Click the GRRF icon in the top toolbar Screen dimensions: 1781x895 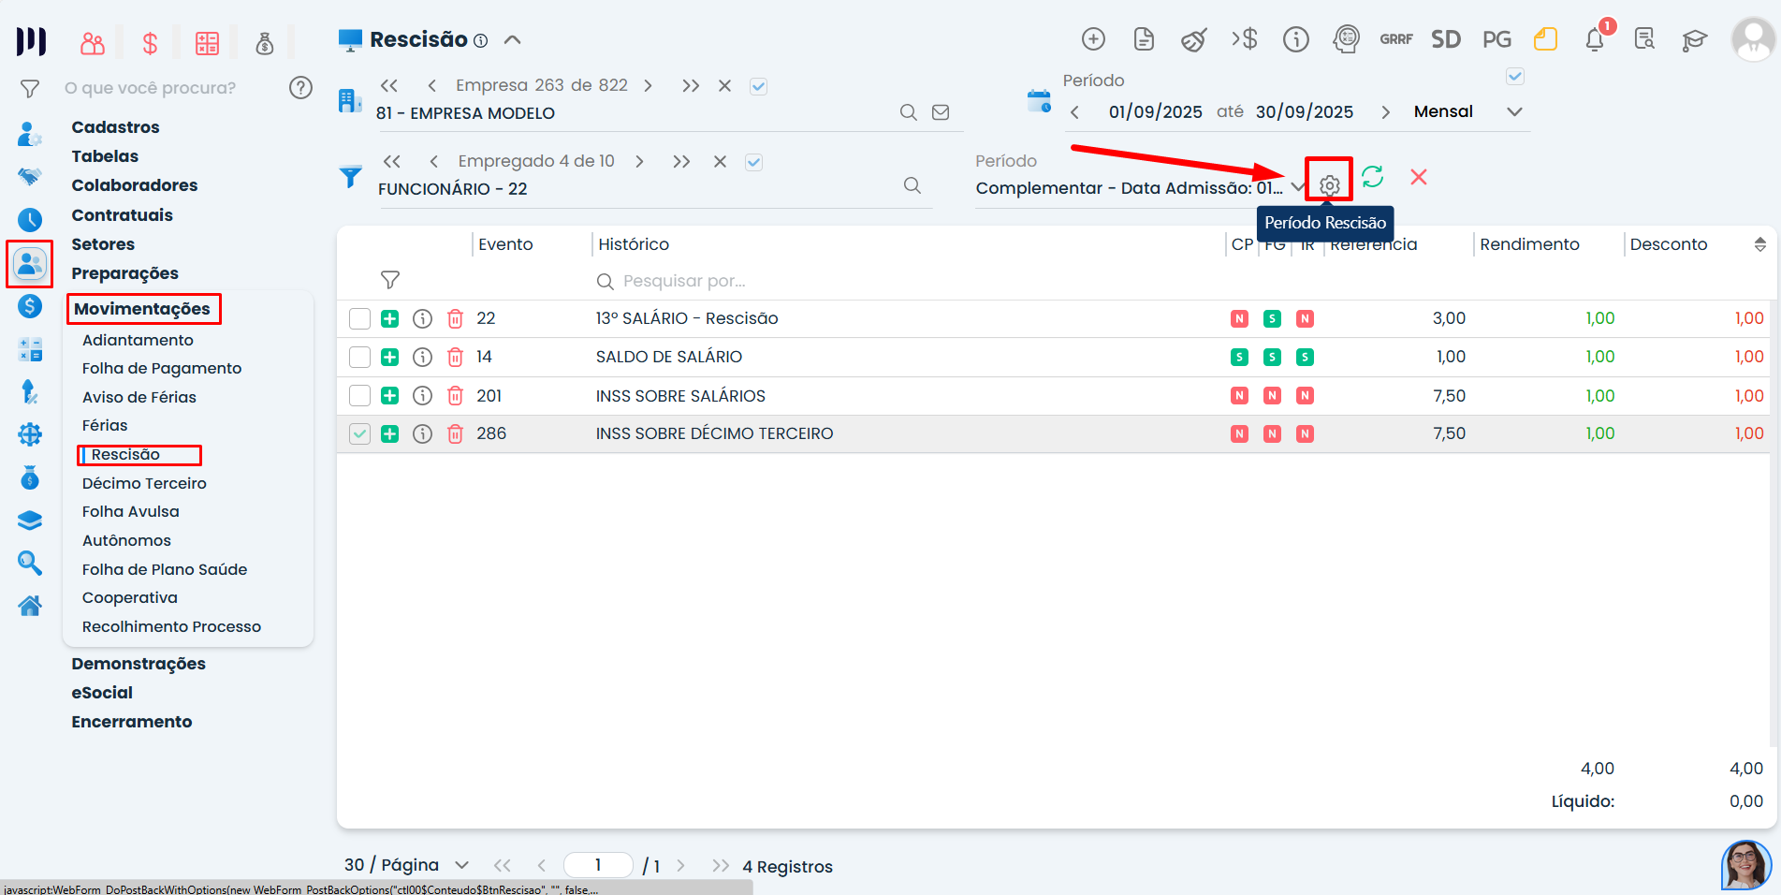[1395, 39]
